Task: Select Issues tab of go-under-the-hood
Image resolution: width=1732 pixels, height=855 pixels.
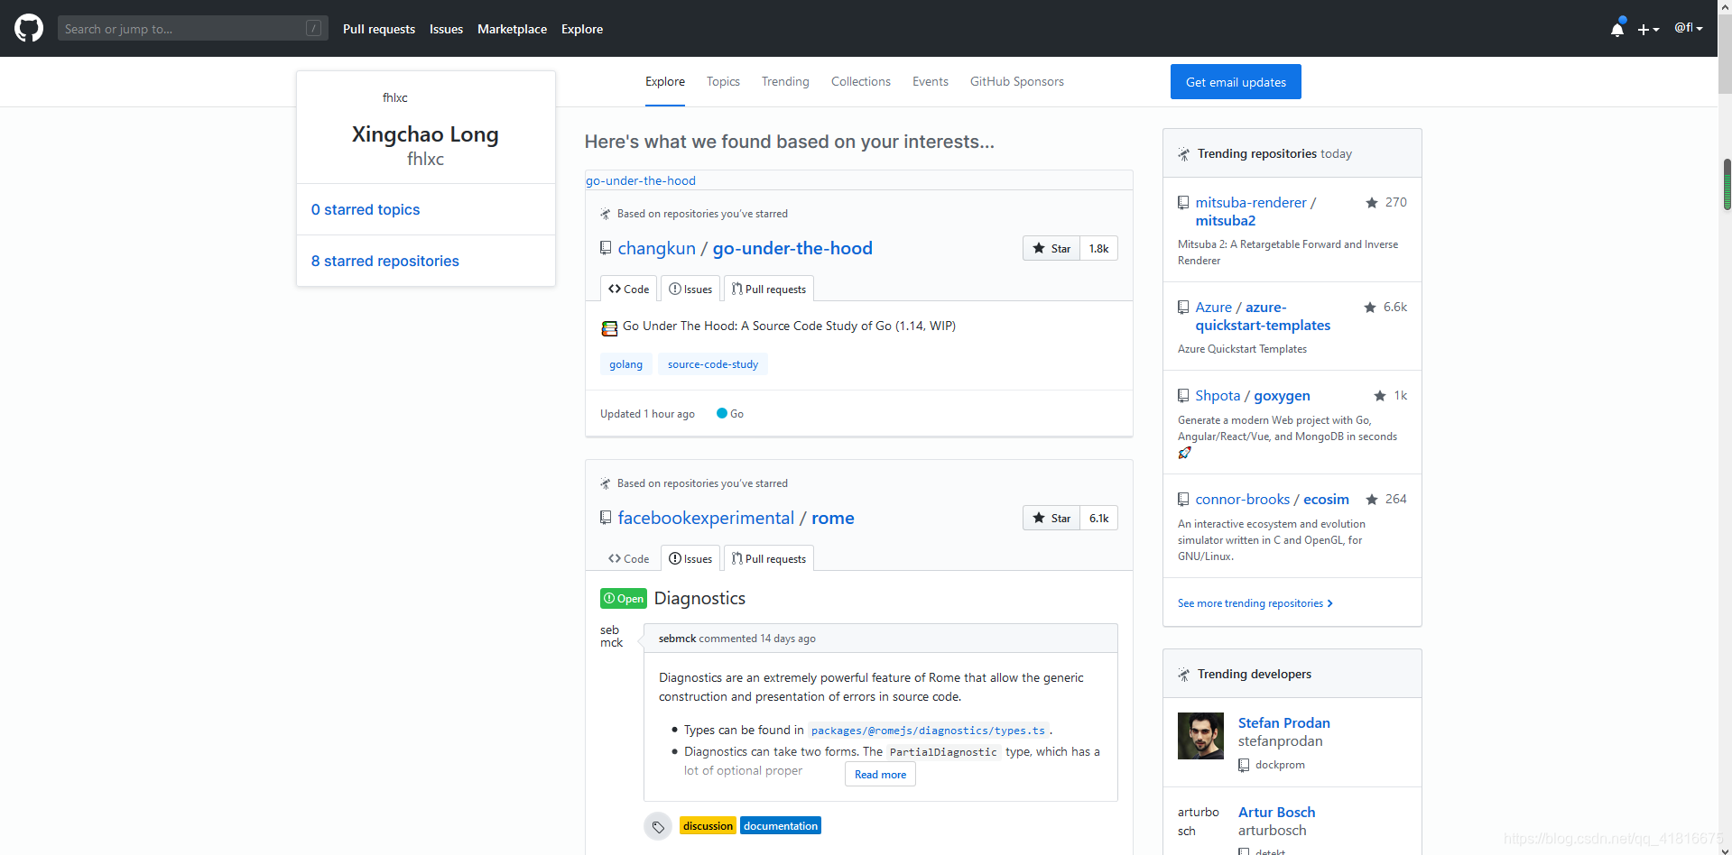Action: pos(690,289)
